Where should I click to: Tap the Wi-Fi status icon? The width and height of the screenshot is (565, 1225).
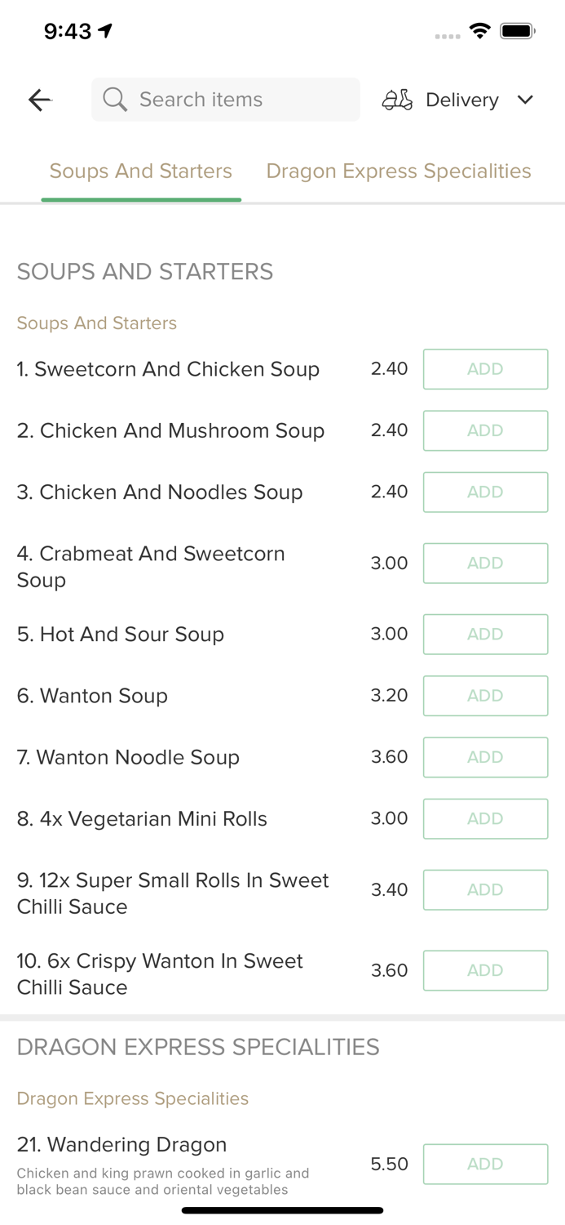tap(480, 31)
